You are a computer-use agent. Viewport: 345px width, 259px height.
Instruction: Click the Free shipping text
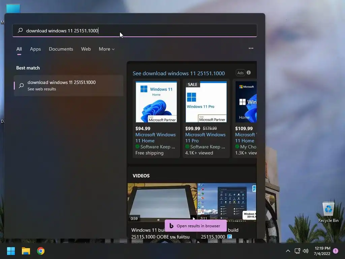[149, 153]
